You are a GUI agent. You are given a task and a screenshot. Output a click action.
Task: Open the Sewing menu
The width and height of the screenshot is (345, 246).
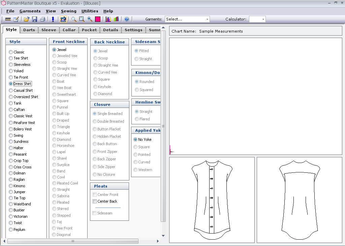69,11
